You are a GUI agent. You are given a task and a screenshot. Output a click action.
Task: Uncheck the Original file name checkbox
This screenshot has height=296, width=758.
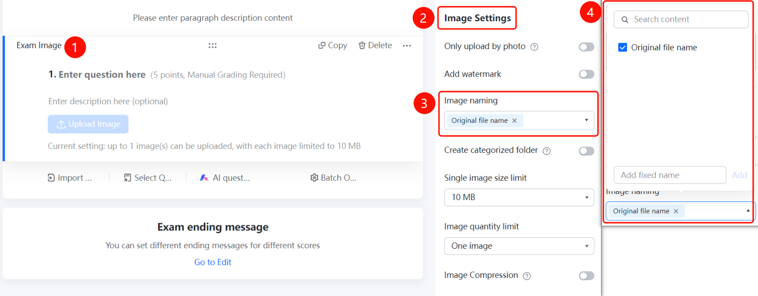click(x=623, y=47)
